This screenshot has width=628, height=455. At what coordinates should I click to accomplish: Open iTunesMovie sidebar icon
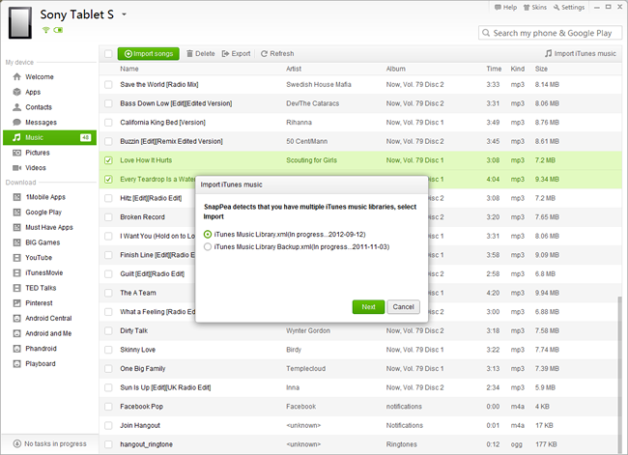tap(16, 272)
